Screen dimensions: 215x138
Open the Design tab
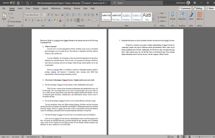[x=36, y=8]
